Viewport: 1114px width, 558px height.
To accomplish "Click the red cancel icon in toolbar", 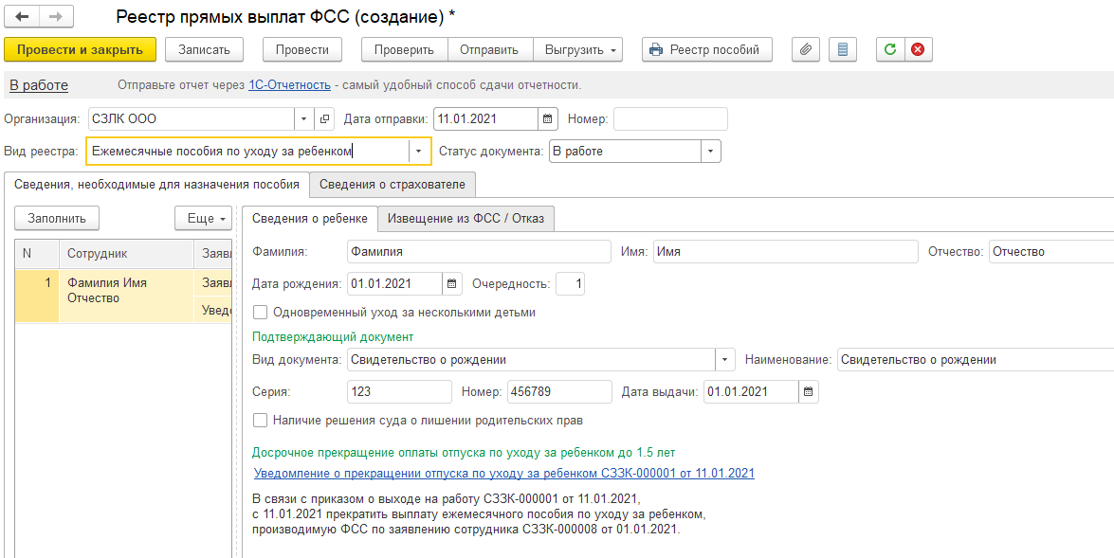I will point(917,49).
